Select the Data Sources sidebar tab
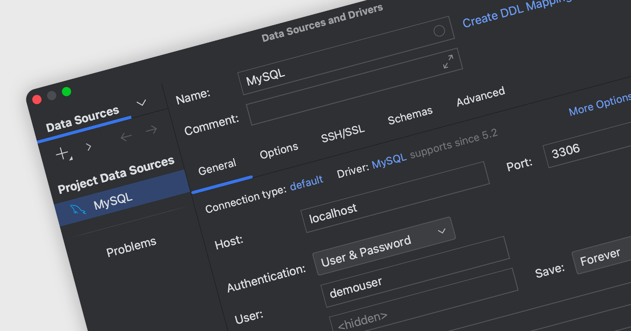631x331 pixels. click(x=83, y=119)
